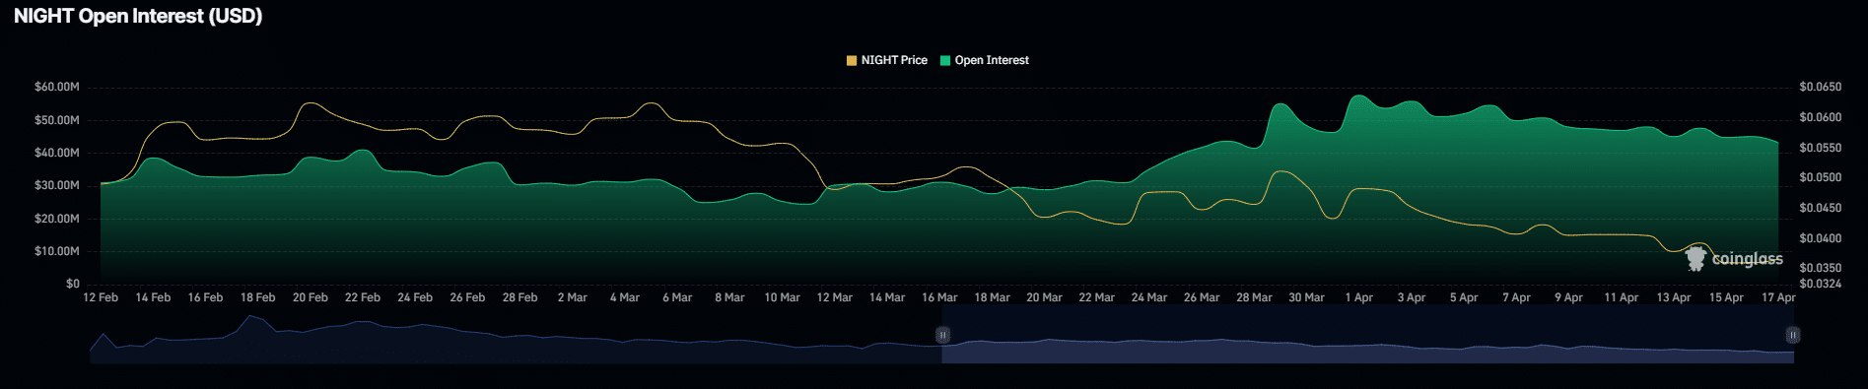
Task: Click the $60.00M left axis label
Action: (x=57, y=87)
